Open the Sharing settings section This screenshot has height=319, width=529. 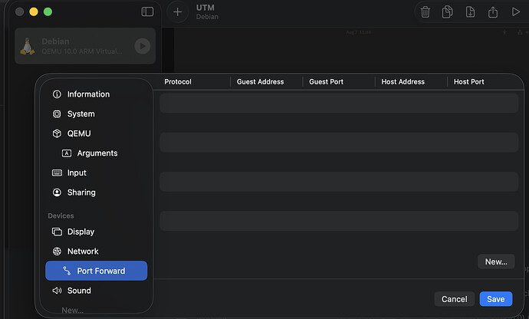click(96, 192)
